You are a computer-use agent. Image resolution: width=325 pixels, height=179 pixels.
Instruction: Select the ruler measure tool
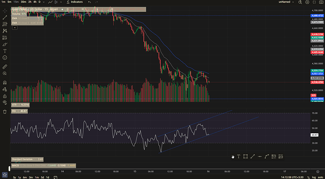point(5,67)
